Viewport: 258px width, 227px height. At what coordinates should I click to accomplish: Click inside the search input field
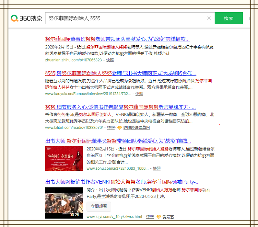pos(126,18)
